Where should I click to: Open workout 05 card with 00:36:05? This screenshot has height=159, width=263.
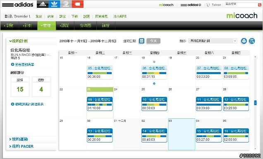pyautogui.click(x=100, y=72)
